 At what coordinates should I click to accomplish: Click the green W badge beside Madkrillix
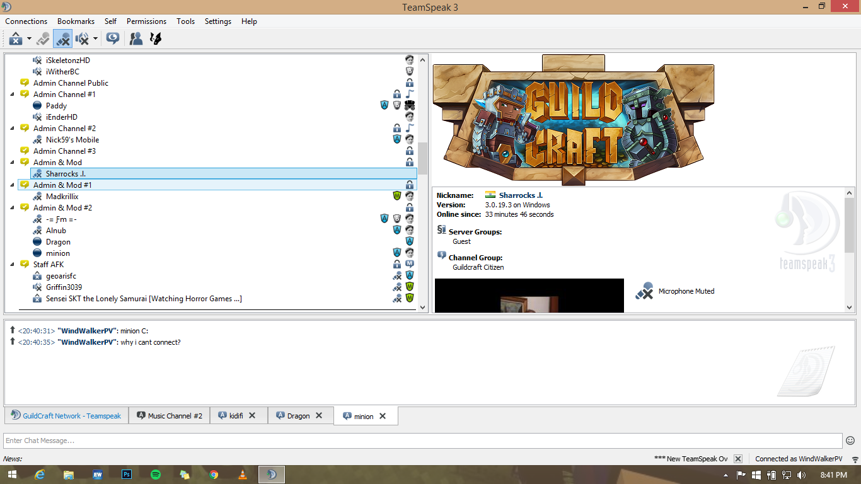[397, 197]
